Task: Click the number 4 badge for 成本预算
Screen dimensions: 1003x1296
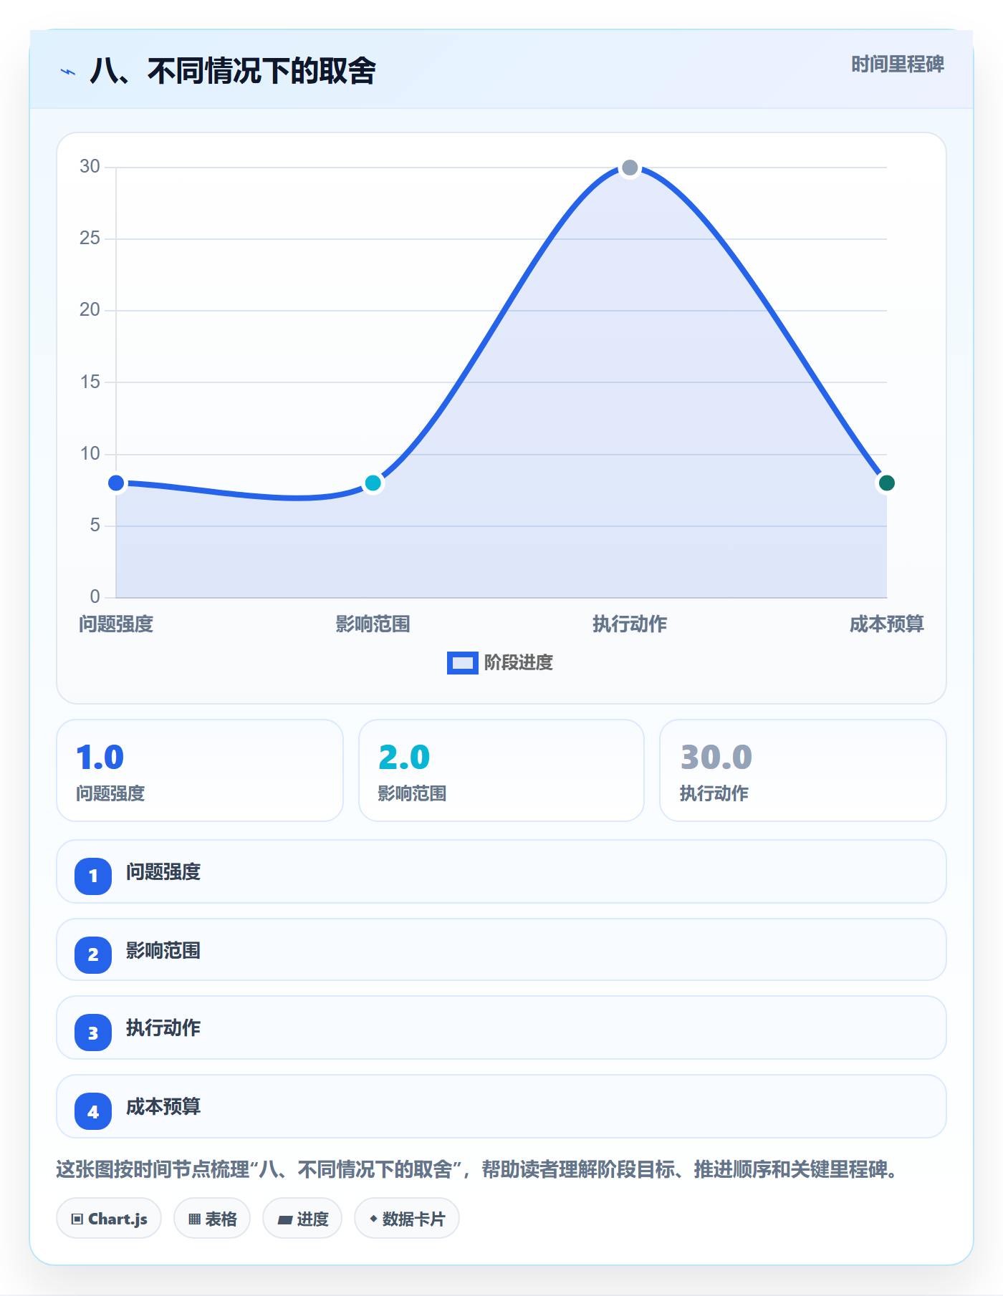Action: 93,1112
